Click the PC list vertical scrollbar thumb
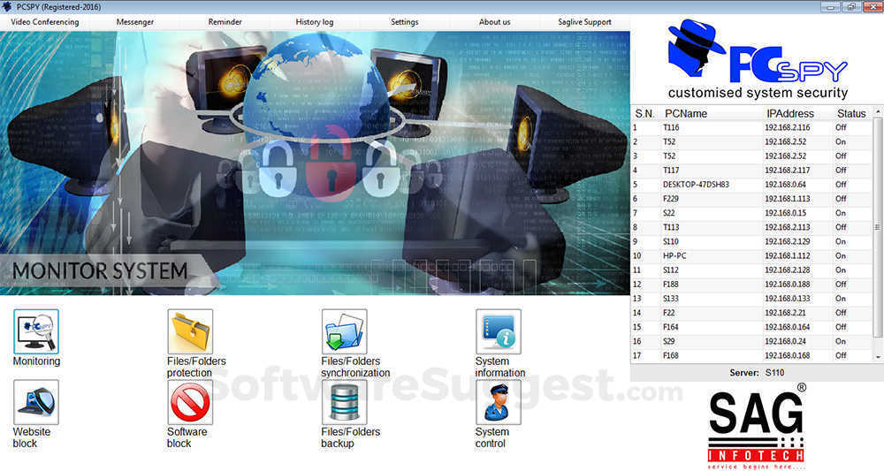Screen dimensions: 884x471 coord(878,227)
